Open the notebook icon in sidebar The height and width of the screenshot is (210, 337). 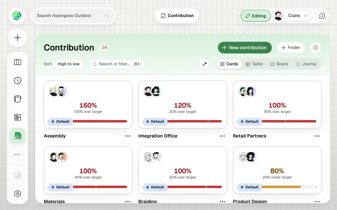[x=17, y=99]
